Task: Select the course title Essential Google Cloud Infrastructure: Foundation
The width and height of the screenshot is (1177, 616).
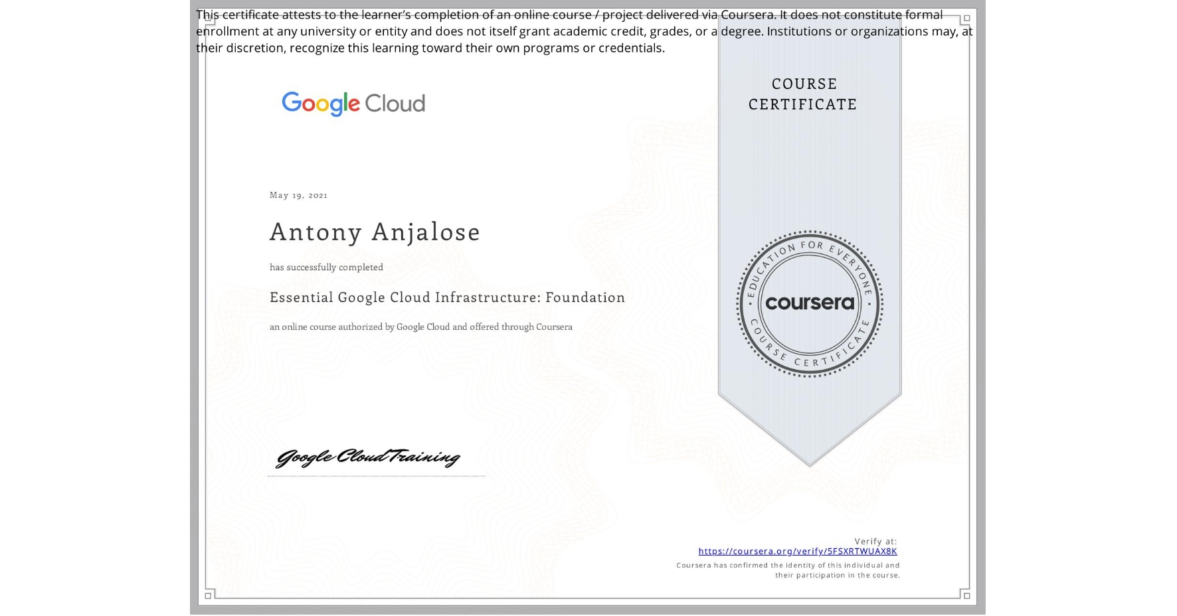Action: tap(447, 297)
